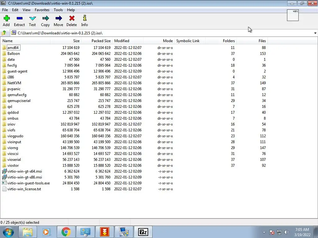Open the Favorites menu

(42, 10)
